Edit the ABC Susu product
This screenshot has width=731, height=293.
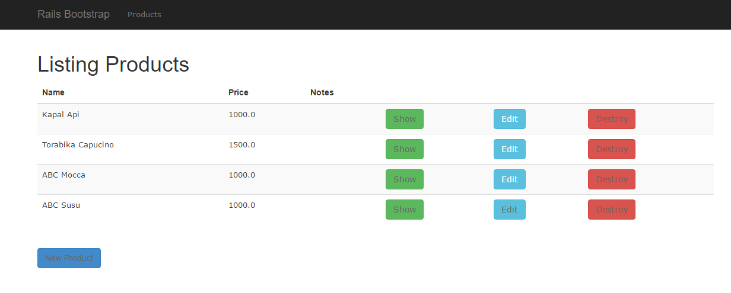pyautogui.click(x=509, y=210)
